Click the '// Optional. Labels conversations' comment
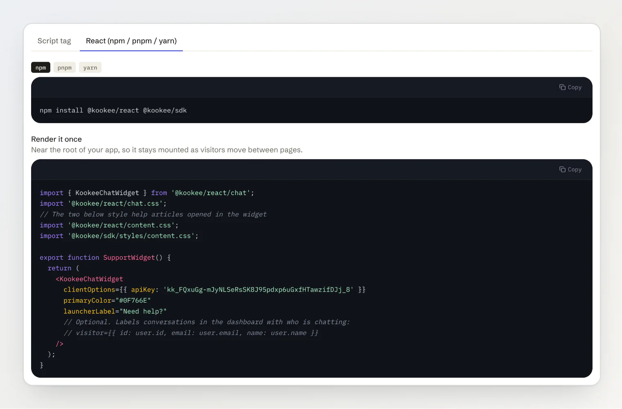622x409 pixels. point(207,322)
